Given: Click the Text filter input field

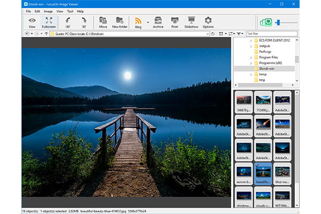Looking at the screenshot, I should (270, 34).
